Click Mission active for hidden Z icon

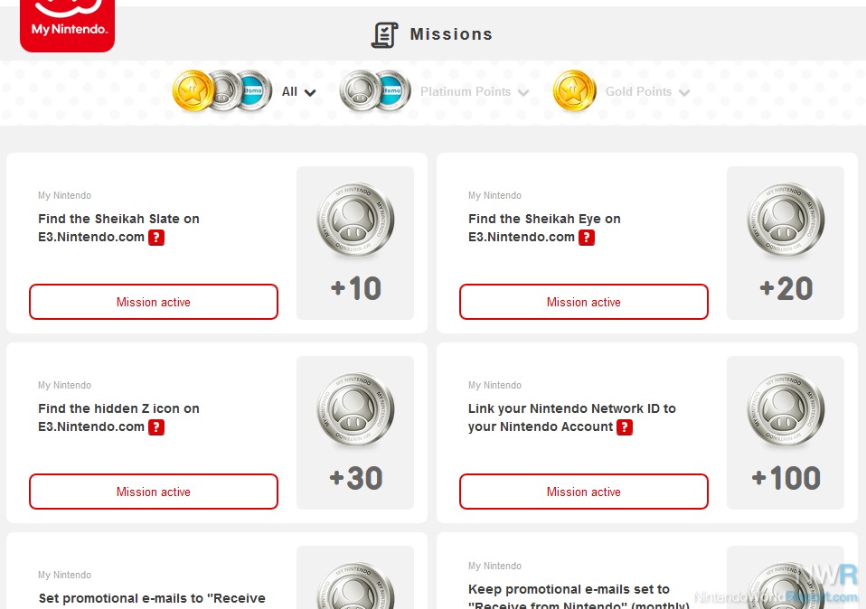click(x=154, y=492)
